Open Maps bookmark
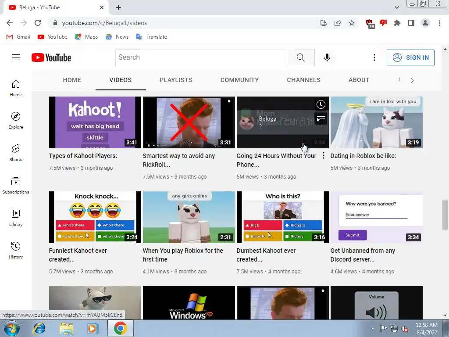This screenshot has height=337, width=449. pyautogui.click(x=86, y=37)
